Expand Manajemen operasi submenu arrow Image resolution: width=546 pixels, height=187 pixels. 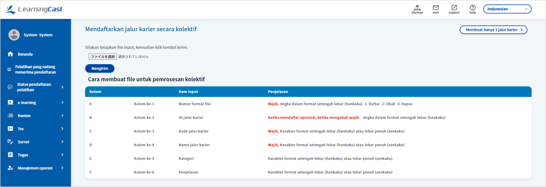point(63,168)
